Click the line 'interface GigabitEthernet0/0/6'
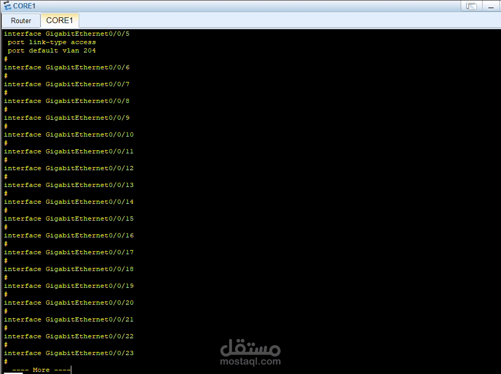Image resolution: width=501 pixels, height=374 pixels. 67,68
